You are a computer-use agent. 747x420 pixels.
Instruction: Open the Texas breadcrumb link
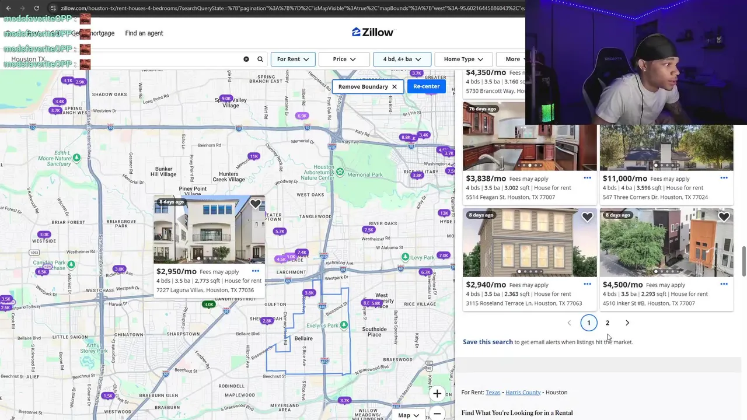(493, 392)
